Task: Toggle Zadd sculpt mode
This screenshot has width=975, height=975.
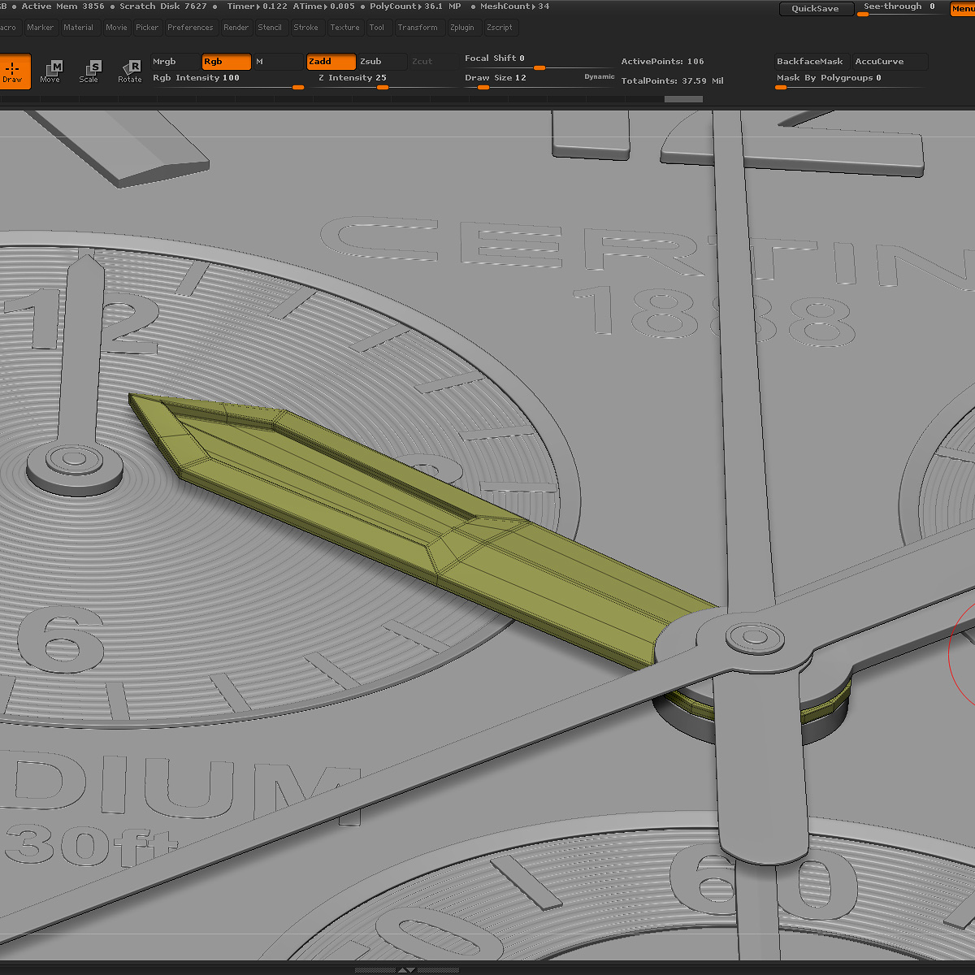Action: [x=331, y=62]
